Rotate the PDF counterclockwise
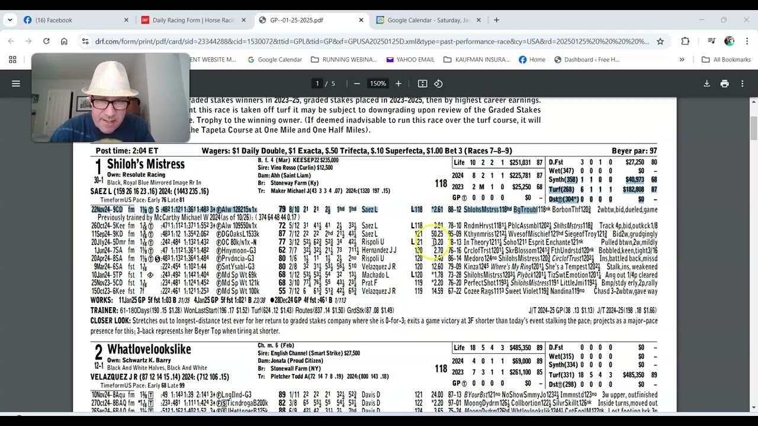The width and height of the screenshot is (758, 426). pos(438,83)
